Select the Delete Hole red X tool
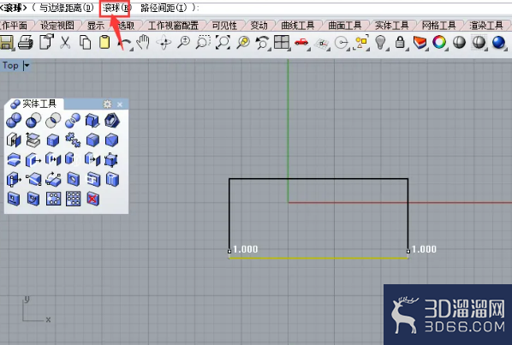Screen dimensions: 512x345 tap(92, 199)
